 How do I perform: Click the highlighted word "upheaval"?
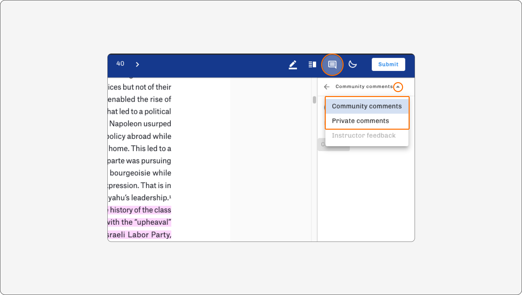click(153, 222)
